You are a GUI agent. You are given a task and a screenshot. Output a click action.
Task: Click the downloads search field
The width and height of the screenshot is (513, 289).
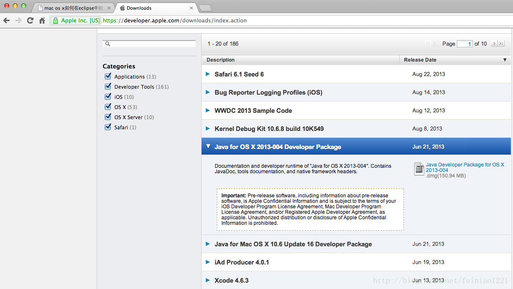pyautogui.click(x=149, y=44)
